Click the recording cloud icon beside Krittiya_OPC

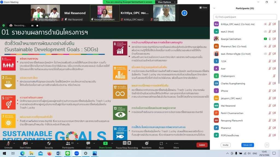(265, 24)
